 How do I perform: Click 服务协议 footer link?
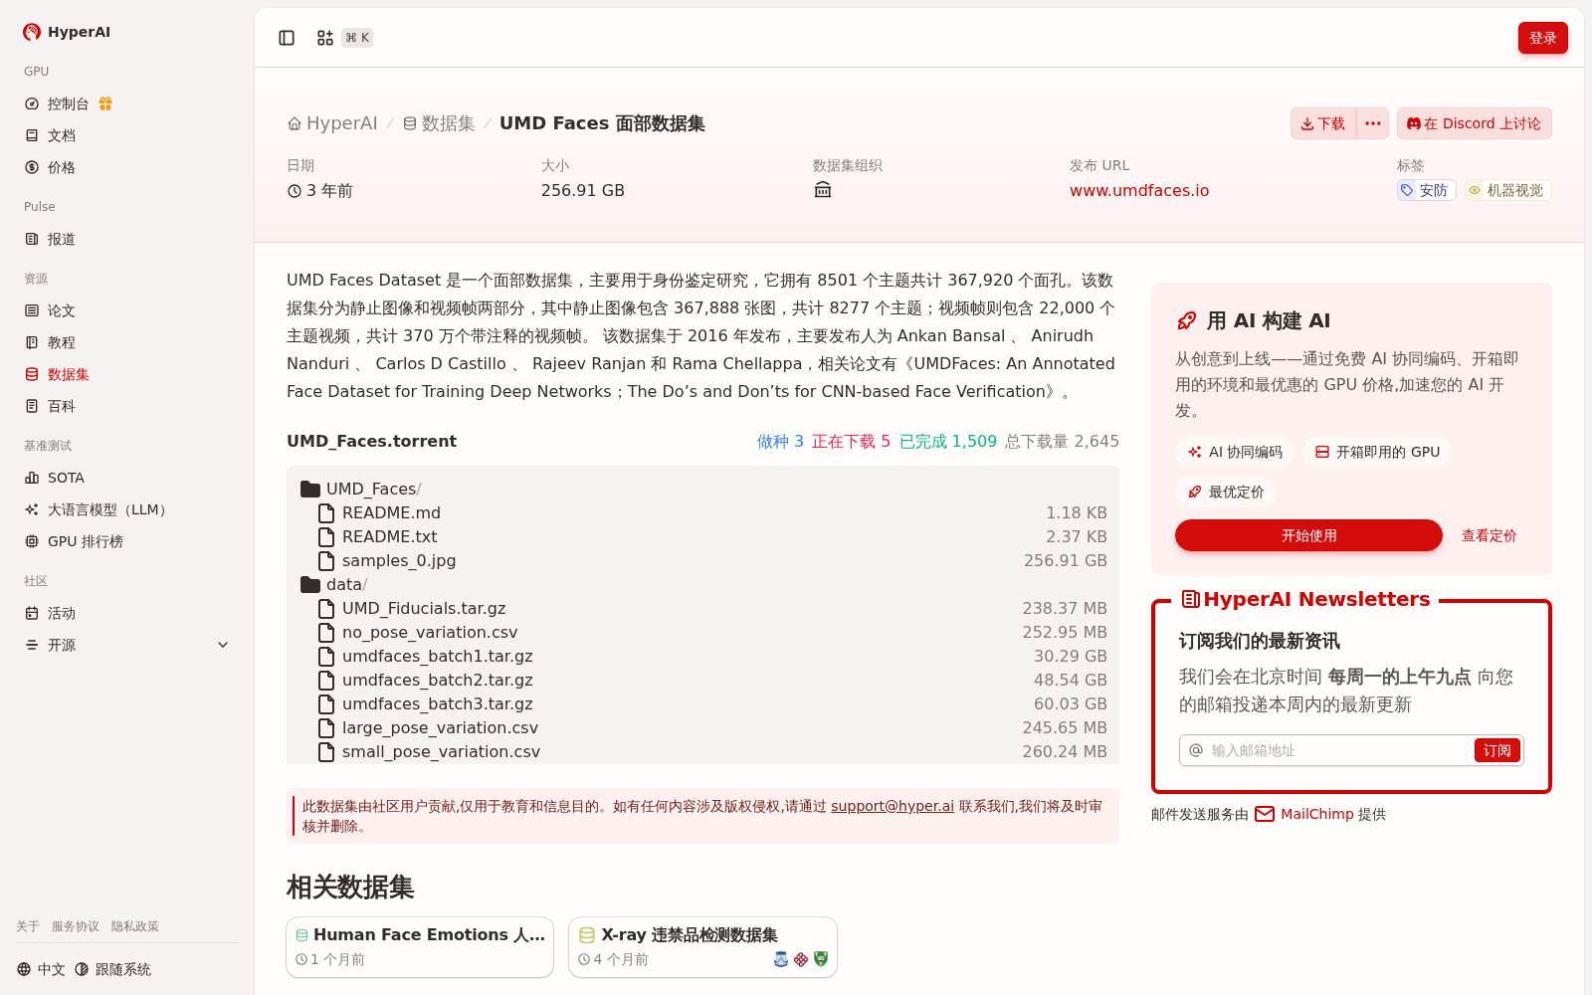point(76,926)
